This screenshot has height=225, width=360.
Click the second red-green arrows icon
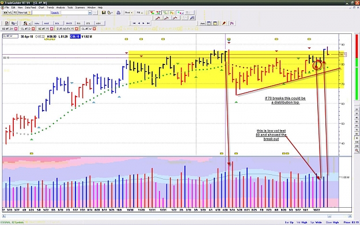click(158, 13)
